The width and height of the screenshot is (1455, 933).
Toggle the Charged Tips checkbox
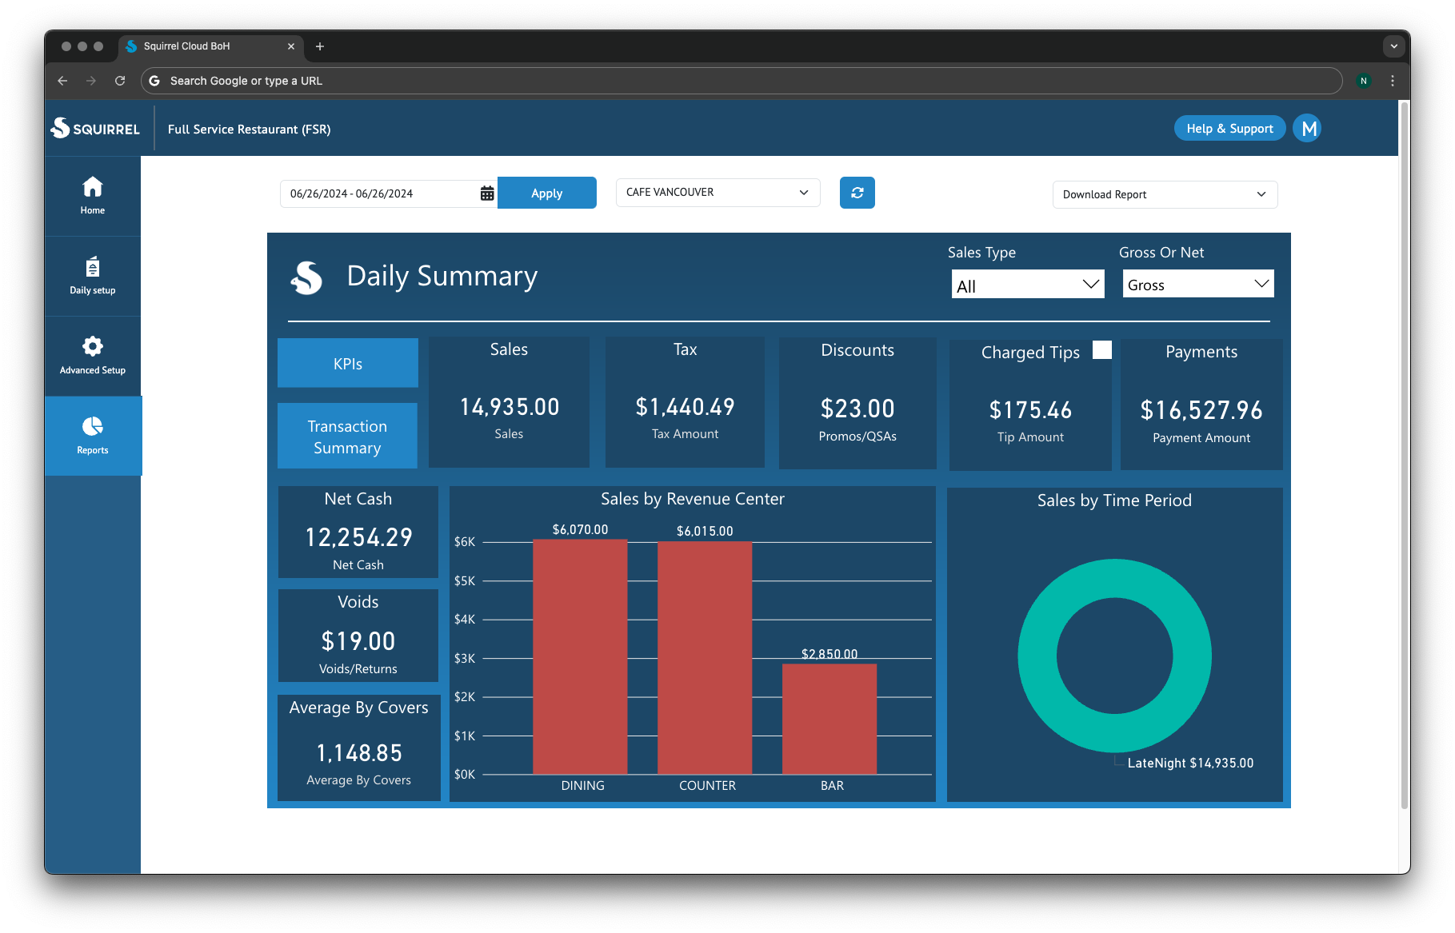tap(1101, 350)
